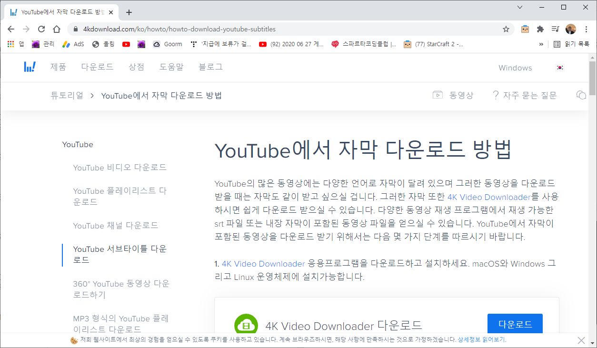Image resolution: width=597 pixels, height=348 pixels.
Task: Open 360° YouTube 동영상 다운로드하기 tutorial
Action: 121,289
